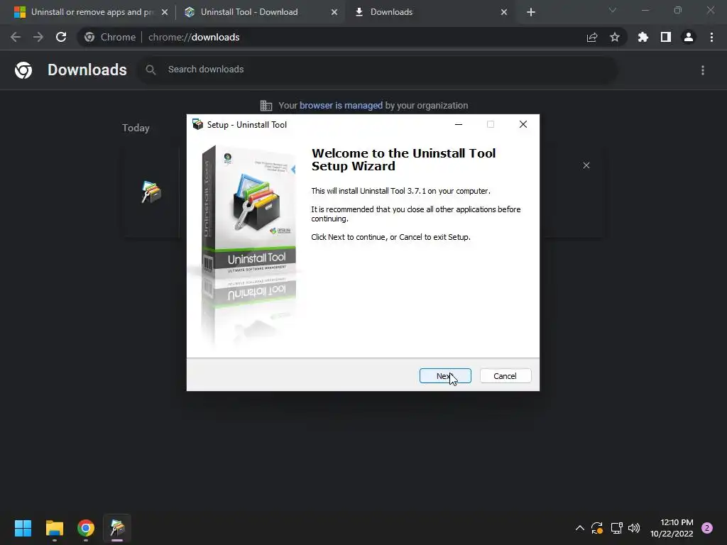Go forward in Chrome
The image size is (727, 545).
38,37
